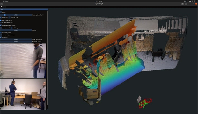The height and width of the screenshot is (114, 198).
Task: Go back with the header back arrow
Action: coord(2,4)
